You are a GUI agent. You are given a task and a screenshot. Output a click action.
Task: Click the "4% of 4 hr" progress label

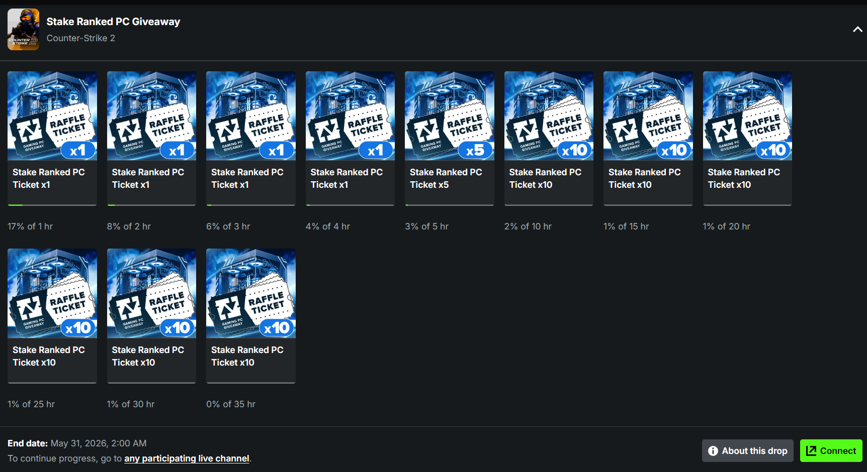pyautogui.click(x=328, y=226)
